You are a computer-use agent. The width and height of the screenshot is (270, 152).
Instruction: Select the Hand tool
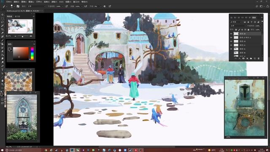(3, 81)
